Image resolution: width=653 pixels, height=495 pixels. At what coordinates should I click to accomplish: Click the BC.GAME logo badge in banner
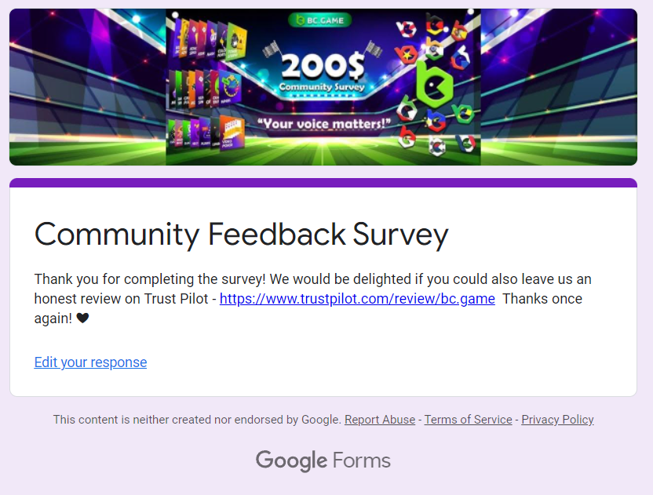319,20
